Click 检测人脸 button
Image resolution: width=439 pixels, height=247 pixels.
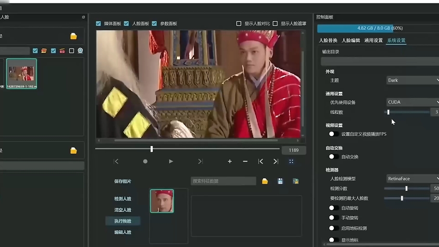tap(123, 198)
